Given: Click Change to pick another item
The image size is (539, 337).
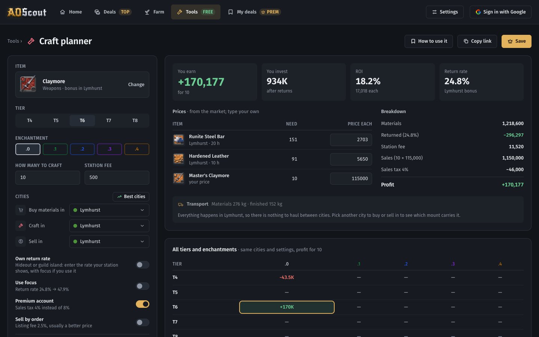Looking at the screenshot, I should pos(136,85).
